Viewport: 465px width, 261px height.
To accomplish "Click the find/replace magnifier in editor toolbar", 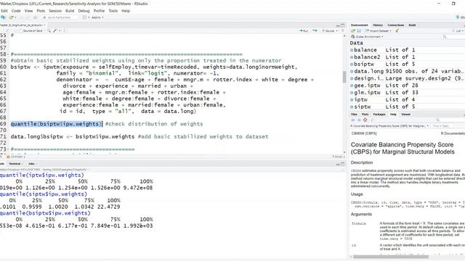I will (49, 30).
